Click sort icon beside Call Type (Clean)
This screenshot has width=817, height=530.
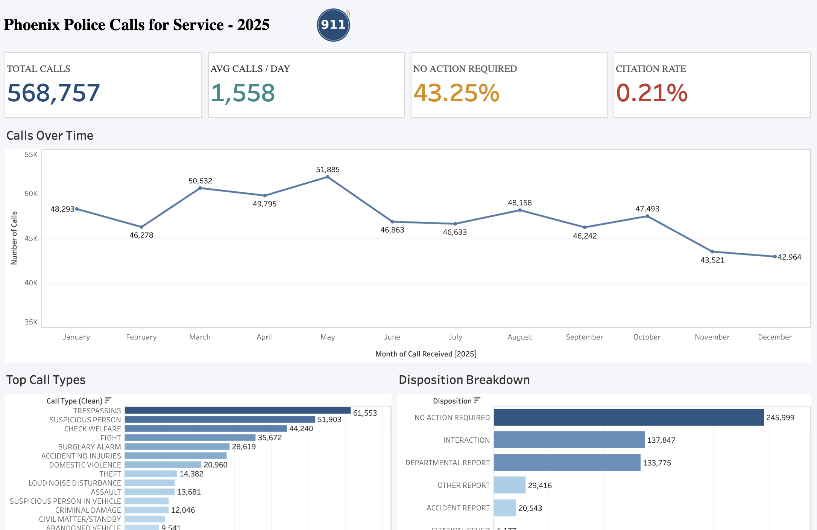pos(108,400)
